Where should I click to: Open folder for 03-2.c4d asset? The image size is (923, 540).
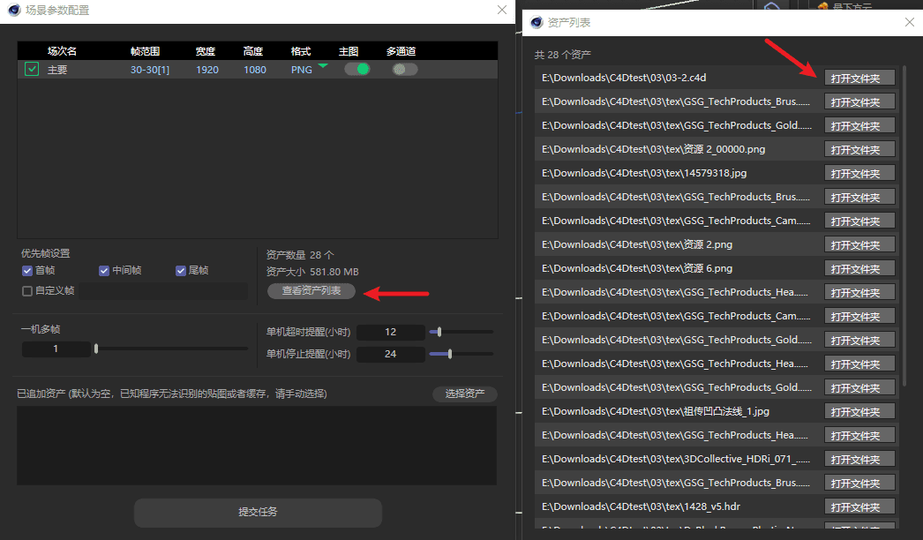pos(859,79)
